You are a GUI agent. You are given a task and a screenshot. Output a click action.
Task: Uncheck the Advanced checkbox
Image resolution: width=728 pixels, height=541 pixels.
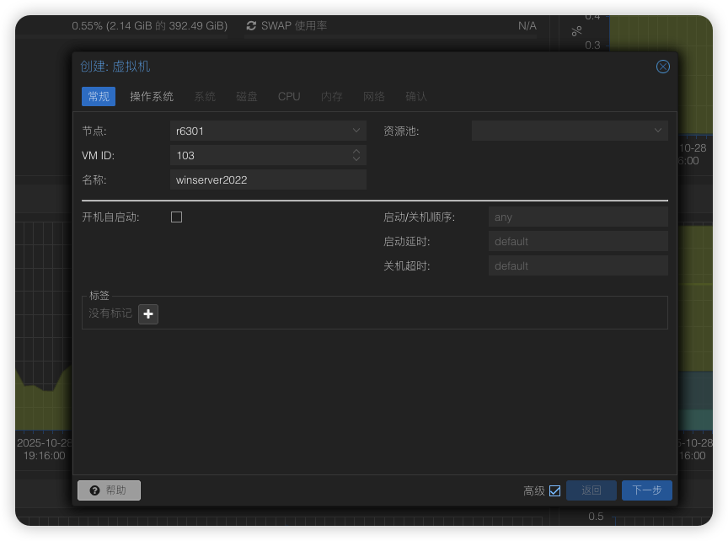click(554, 490)
